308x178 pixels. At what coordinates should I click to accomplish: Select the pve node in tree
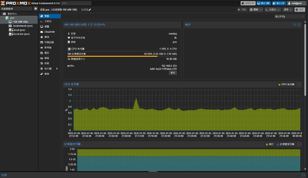coord(12,18)
